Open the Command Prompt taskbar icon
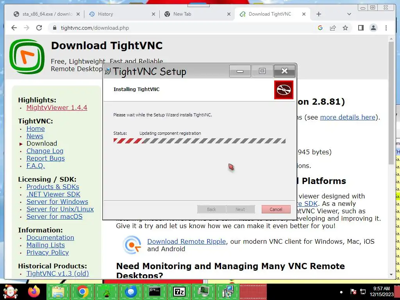The width and height of the screenshot is (400, 300). (155, 291)
